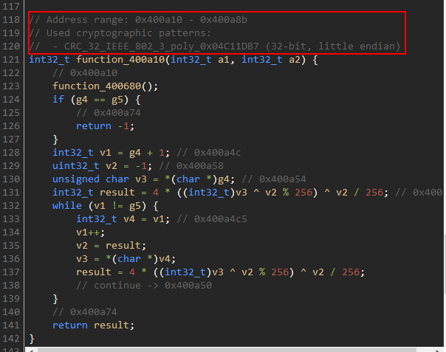The width and height of the screenshot is (446, 352).
Task: Click the horizontal scrollbar at the bottom
Action: tap(227, 350)
